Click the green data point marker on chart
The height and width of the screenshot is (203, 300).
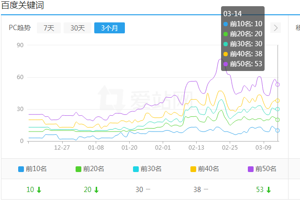(x=278, y=120)
